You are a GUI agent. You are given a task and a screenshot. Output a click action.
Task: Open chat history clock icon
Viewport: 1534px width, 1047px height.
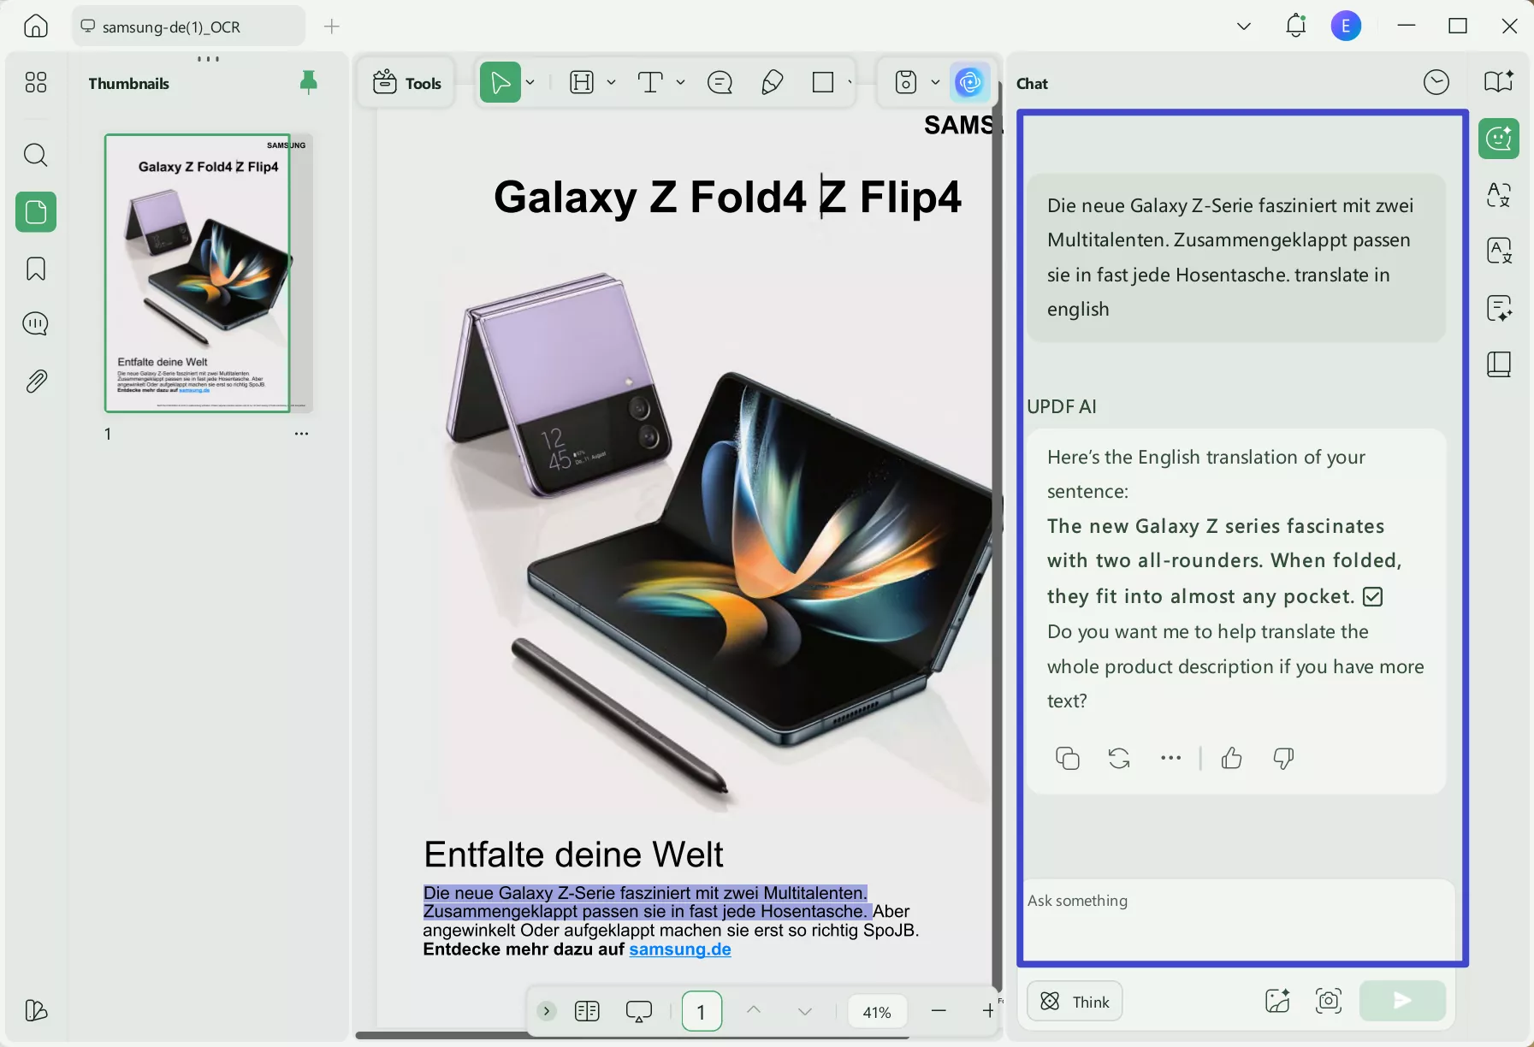(x=1436, y=82)
